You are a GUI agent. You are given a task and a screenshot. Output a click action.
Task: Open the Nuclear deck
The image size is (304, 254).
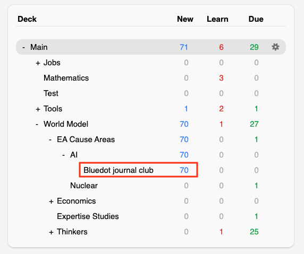84,186
